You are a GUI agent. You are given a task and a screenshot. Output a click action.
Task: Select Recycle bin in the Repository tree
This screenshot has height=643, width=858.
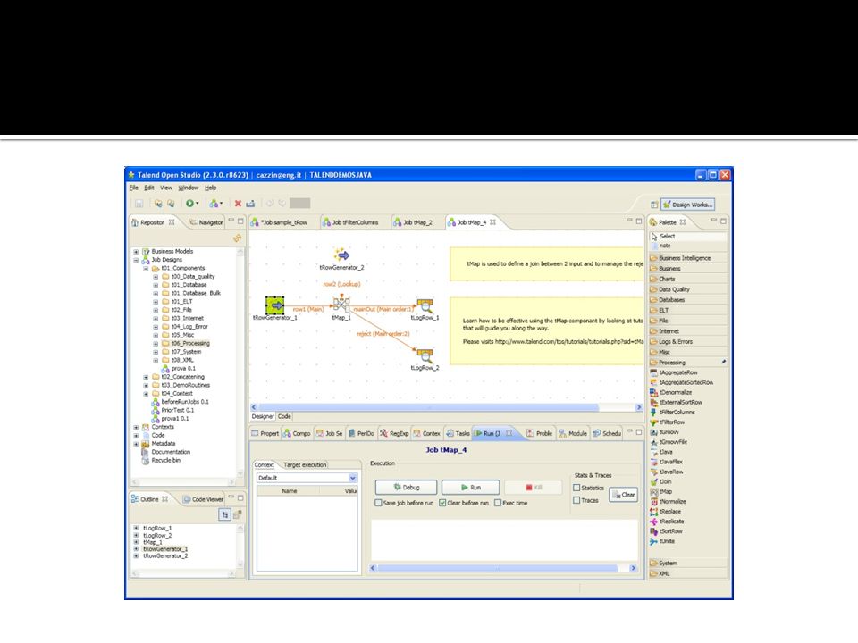pyautogui.click(x=161, y=461)
